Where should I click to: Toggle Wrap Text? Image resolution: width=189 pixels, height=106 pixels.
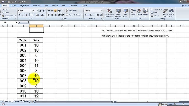point(71,11)
